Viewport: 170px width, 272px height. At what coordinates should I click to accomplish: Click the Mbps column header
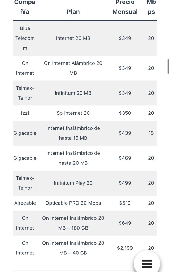pyautogui.click(x=151, y=7)
